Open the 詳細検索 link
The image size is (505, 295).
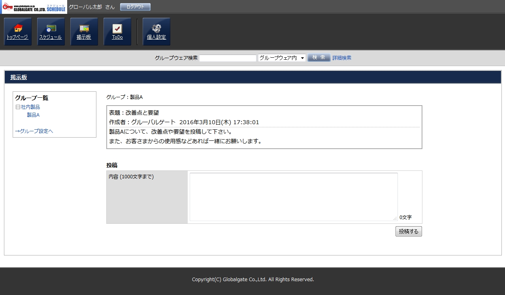click(x=342, y=58)
